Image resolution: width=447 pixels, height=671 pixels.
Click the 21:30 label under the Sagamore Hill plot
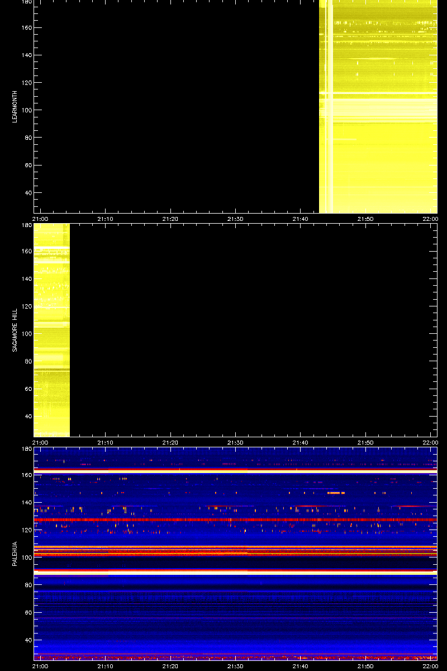pos(235,442)
